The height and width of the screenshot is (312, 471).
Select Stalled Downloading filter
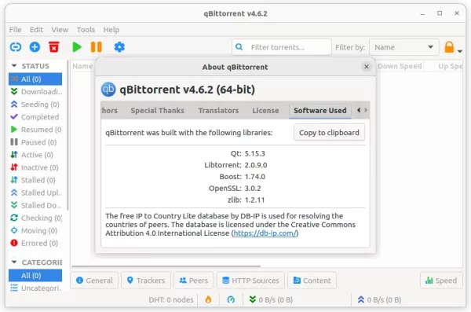[35, 205]
